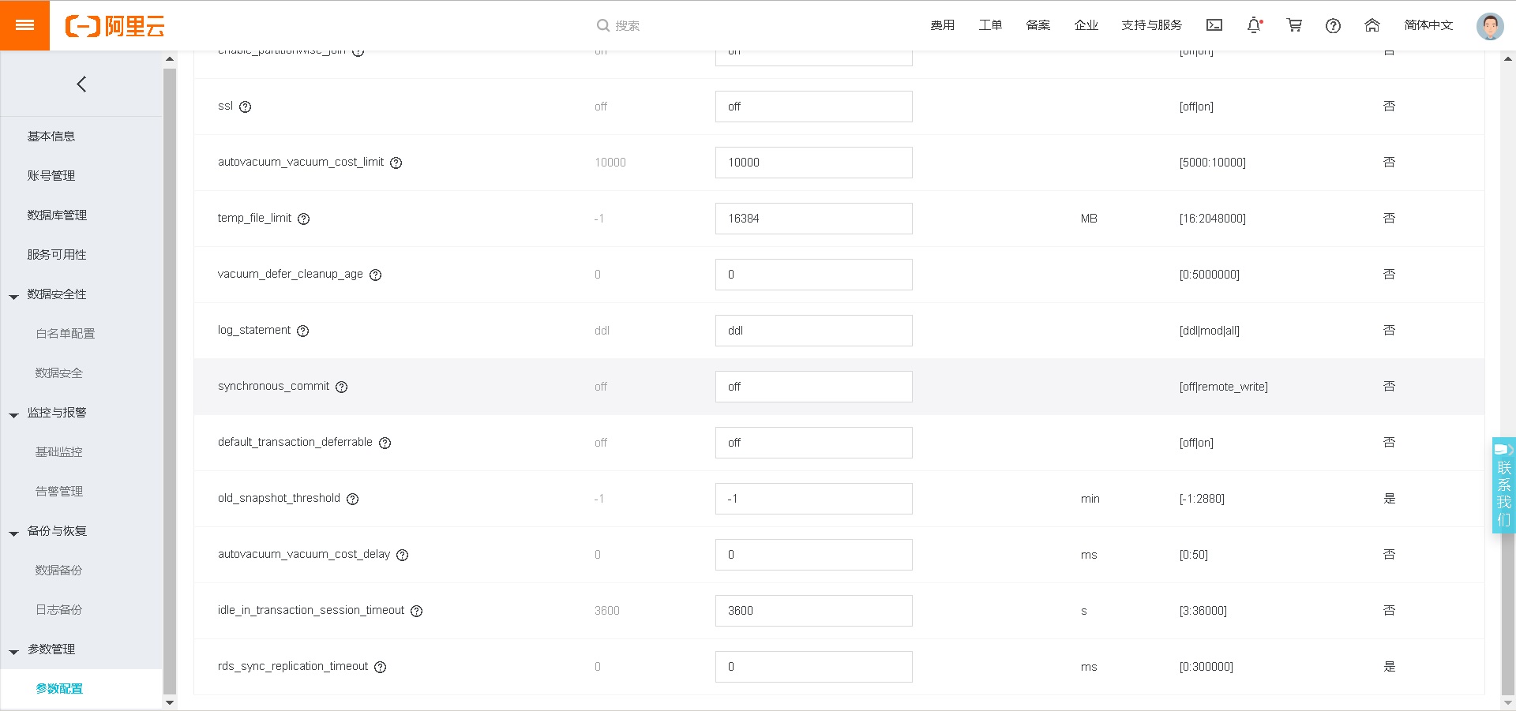Collapse the 数据安全性 sidebar group
This screenshot has width=1516, height=711.
[x=14, y=297]
